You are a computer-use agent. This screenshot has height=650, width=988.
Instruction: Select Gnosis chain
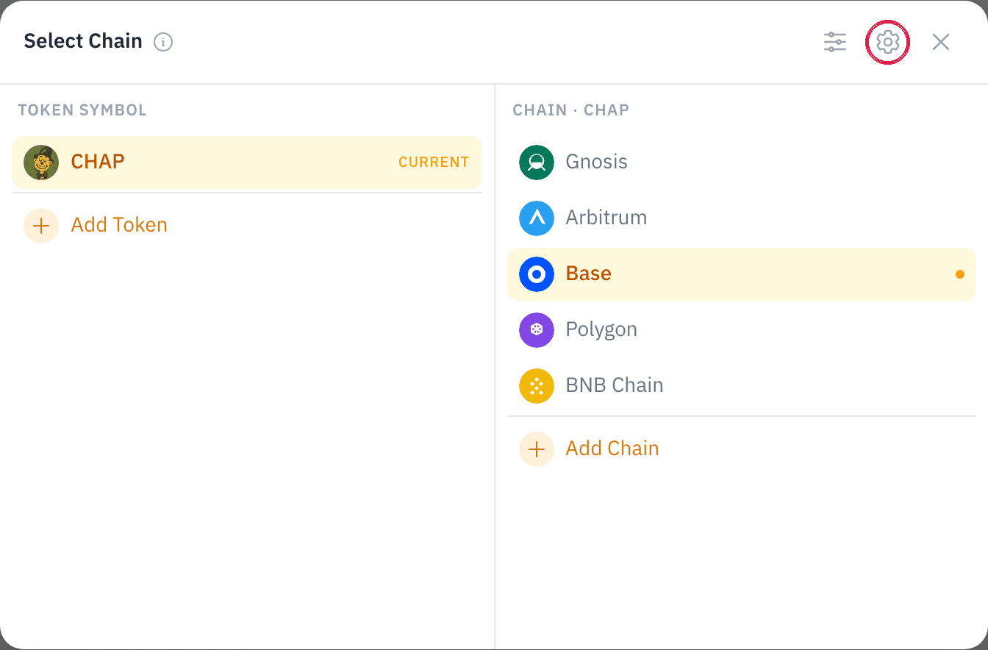(x=742, y=162)
